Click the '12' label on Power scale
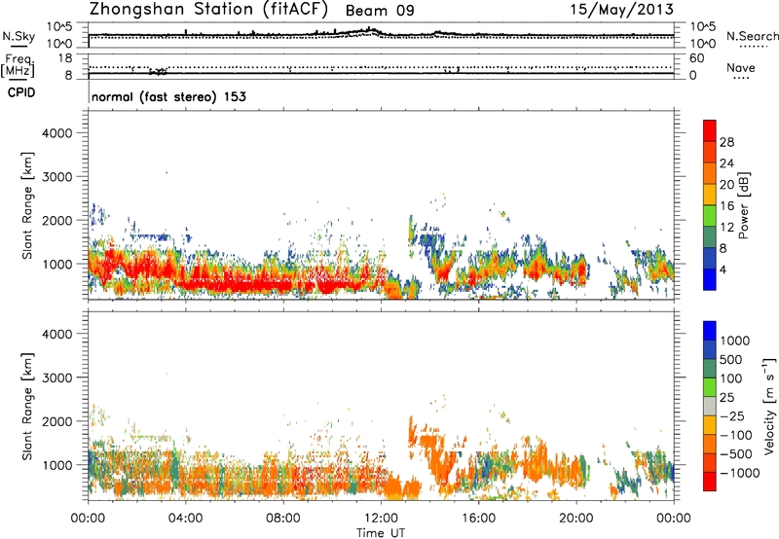 click(x=726, y=228)
